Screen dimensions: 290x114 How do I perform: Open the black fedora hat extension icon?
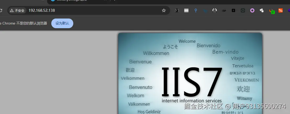224,11
